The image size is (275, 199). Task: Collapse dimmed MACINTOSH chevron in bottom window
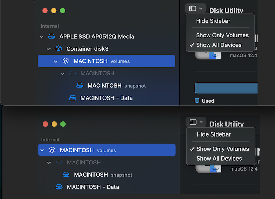(49, 163)
